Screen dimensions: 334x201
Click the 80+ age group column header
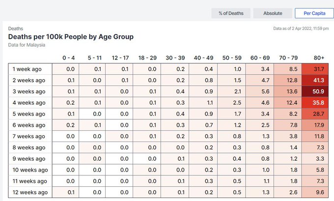point(319,58)
